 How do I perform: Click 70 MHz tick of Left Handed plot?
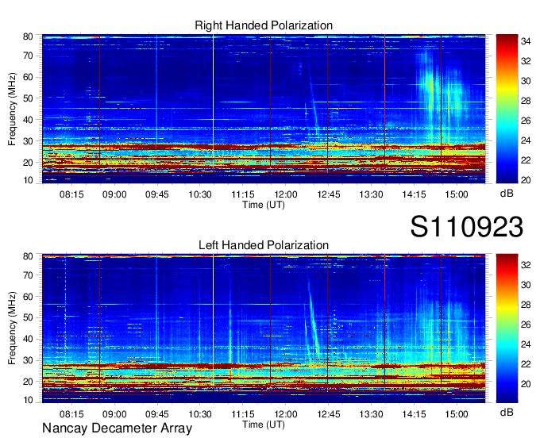coord(28,275)
